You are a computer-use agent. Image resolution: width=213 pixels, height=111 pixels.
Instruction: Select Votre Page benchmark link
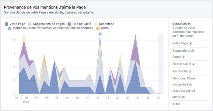pos(180,43)
